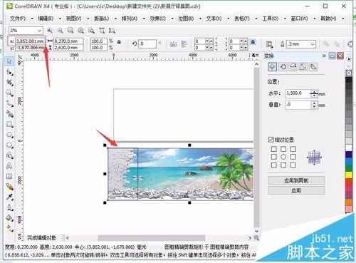This screenshot has height=263, width=356.
Task: Select the Zoom tool in the toolbox
Action: coord(9,93)
